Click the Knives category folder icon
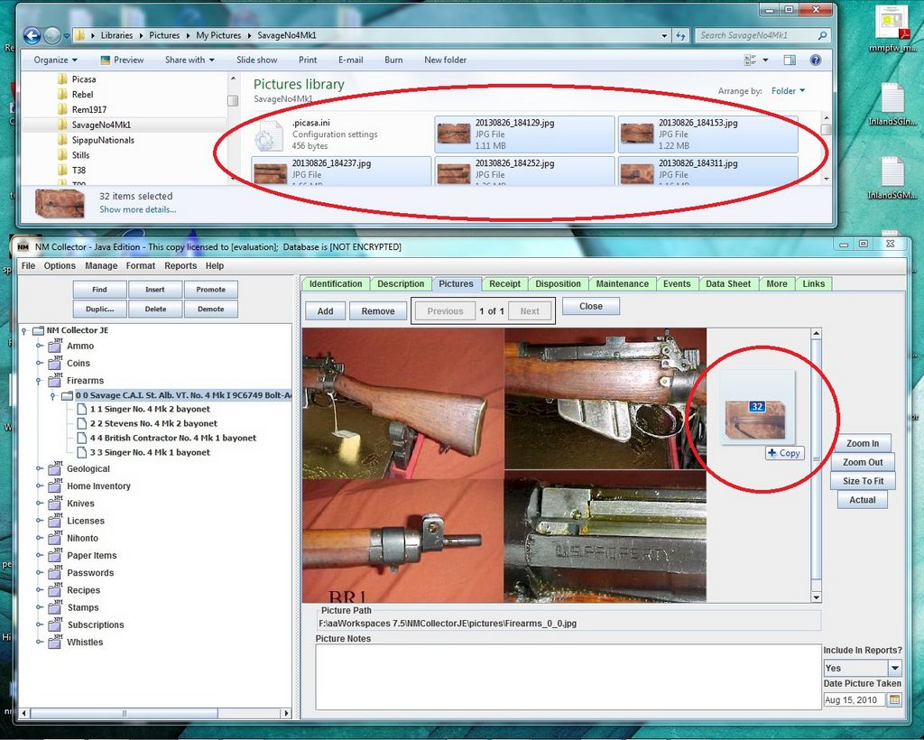This screenshot has width=924, height=740. click(54, 504)
